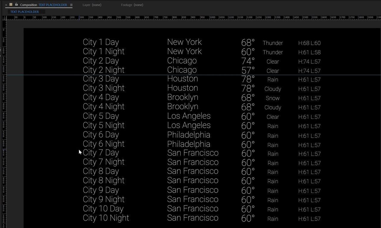Click H:61 L:57 in City 10 Night row
The width and height of the screenshot is (381, 228).
point(309,219)
